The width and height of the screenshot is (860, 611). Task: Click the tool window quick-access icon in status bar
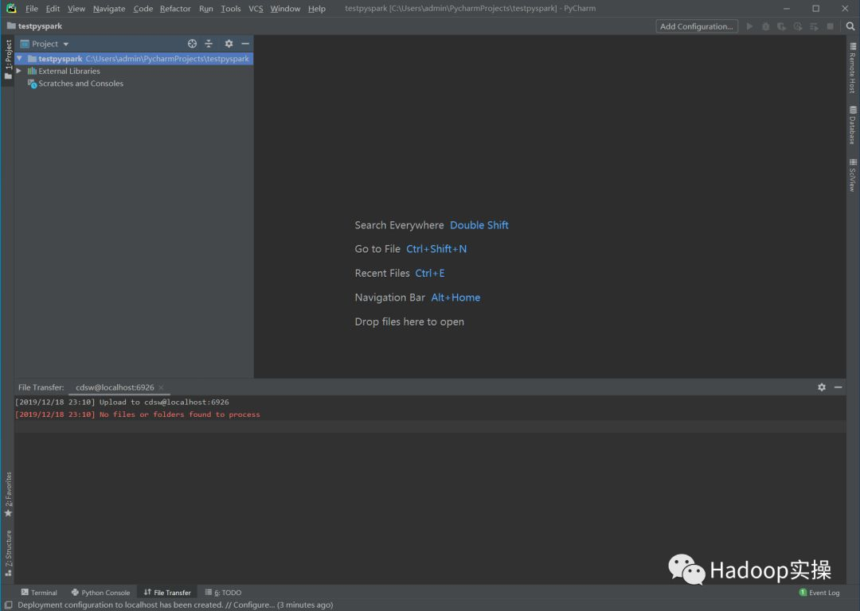[8, 605]
